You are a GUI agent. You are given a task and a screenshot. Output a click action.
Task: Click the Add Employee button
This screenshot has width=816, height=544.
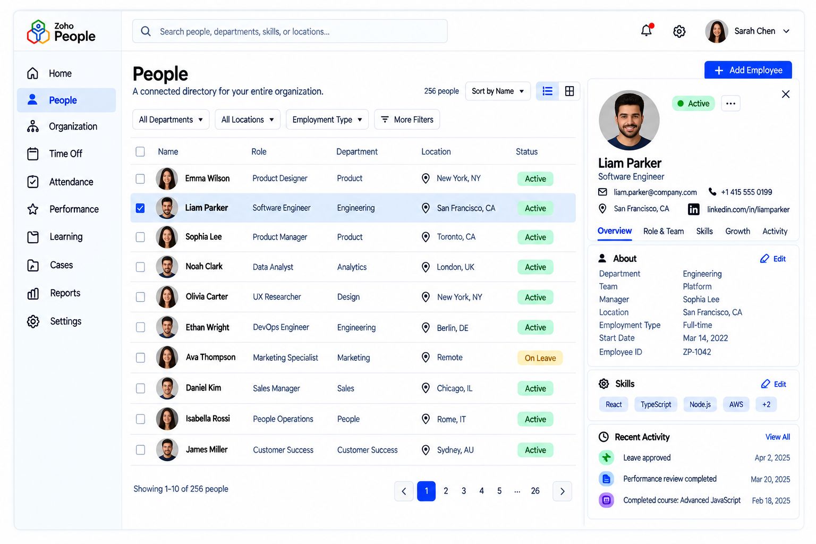point(748,70)
